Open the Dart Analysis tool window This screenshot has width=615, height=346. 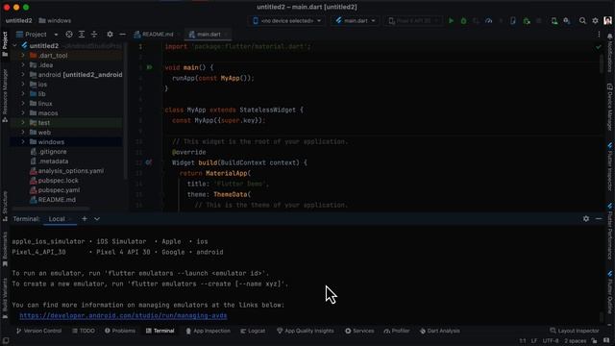(x=439, y=331)
